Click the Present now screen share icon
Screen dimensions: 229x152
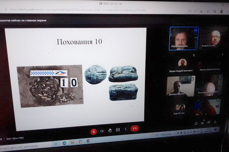click(x=118, y=130)
